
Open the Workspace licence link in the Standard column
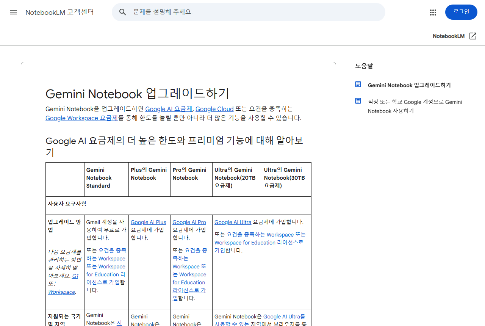[106, 266]
